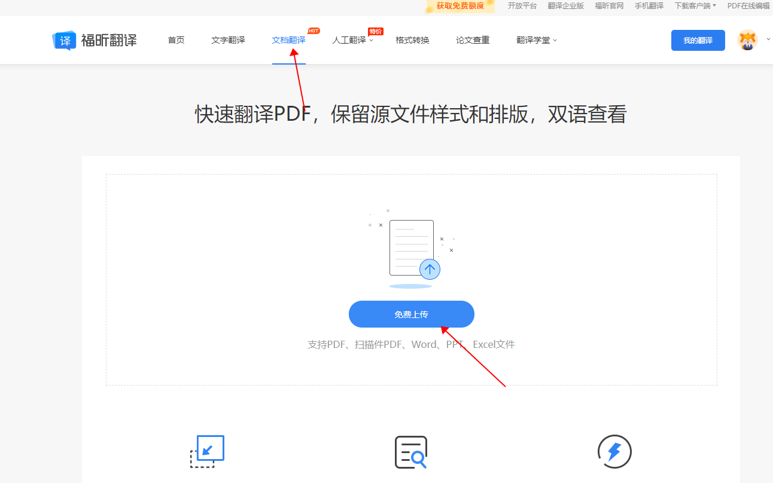Viewport: 773px width, 483px height.
Task: Expand the avatar account dropdown arrow
Action: (768, 39)
